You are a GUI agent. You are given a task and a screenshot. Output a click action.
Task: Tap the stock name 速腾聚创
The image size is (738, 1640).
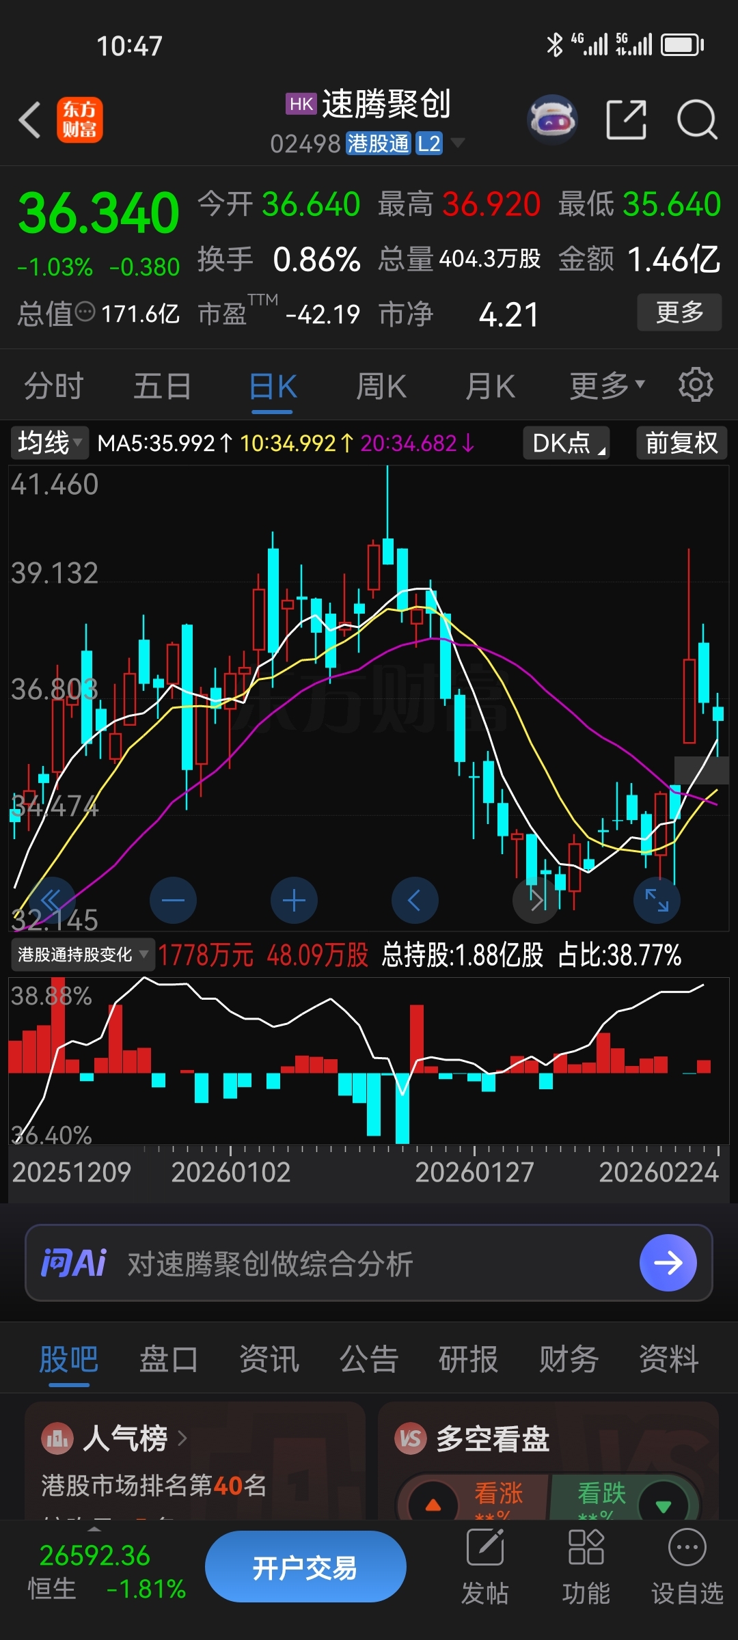386,104
